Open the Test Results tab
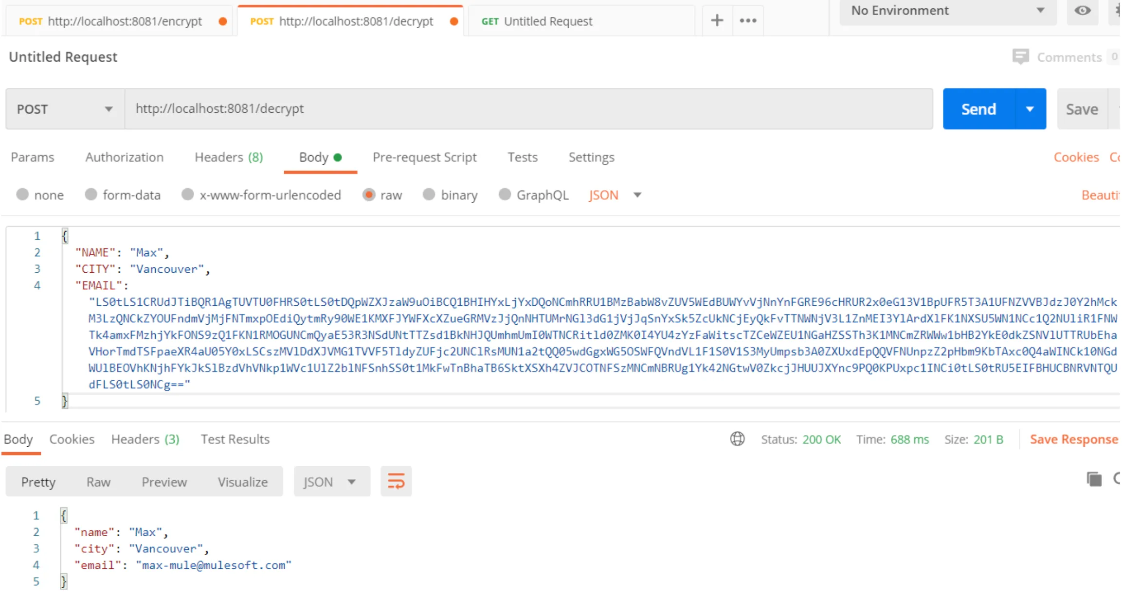The width and height of the screenshot is (1122, 597). click(x=235, y=439)
